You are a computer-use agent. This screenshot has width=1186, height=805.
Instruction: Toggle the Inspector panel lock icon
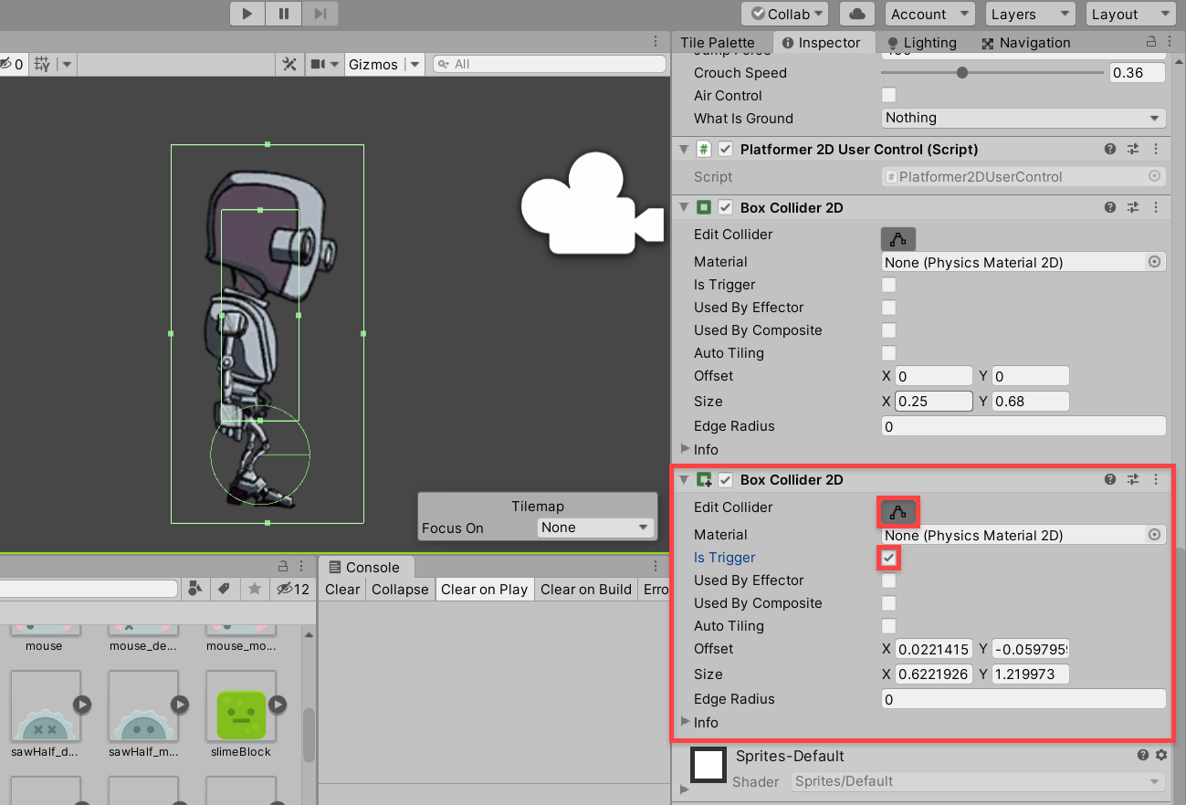coord(1151,42)
